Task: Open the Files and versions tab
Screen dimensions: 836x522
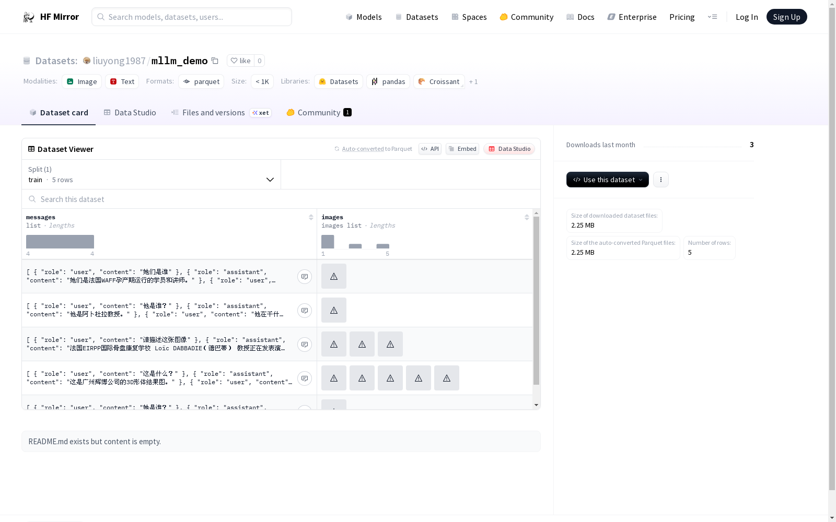Action: [x=221, y=113]
